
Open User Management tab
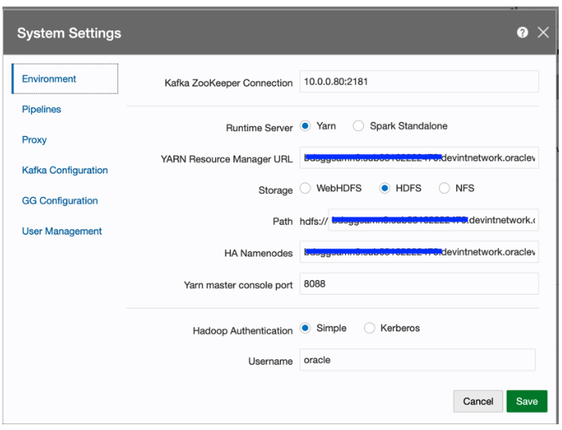[x=62, y=231]
